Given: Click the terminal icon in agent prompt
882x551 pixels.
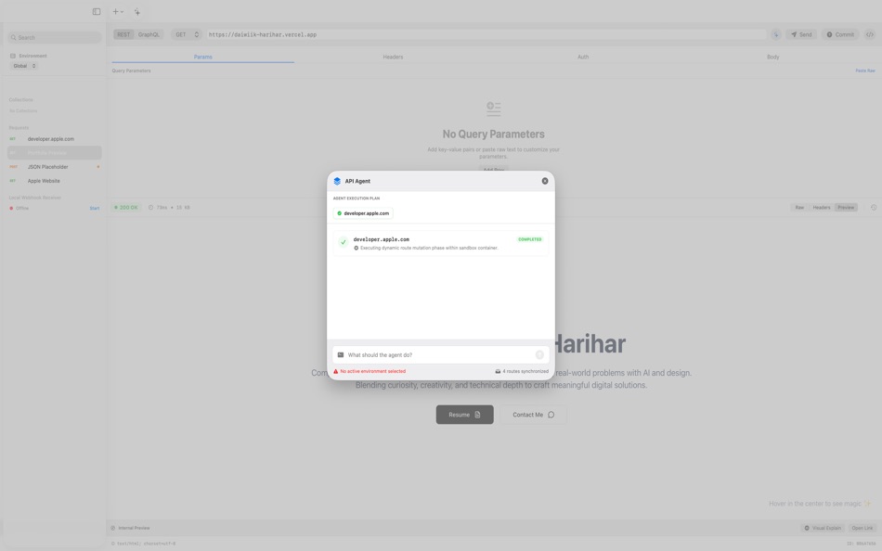Looking at the screenshot, I should point(341,354).
